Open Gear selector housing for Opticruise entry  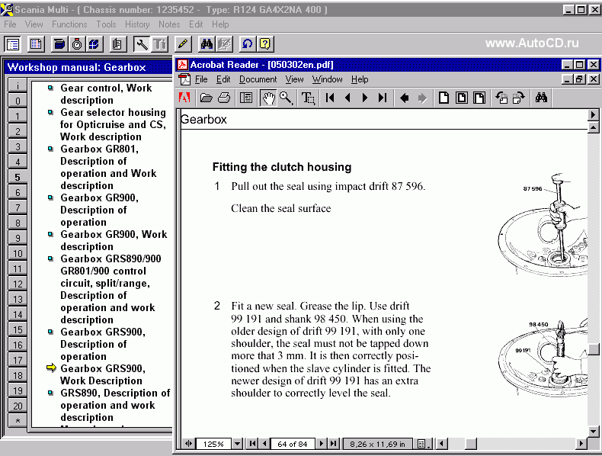113,124
